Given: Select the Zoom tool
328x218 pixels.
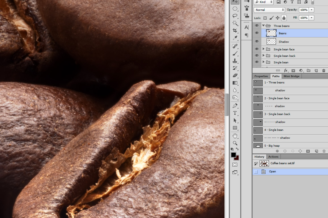Looking at the screenshot, I should click(x=235, y=143).
